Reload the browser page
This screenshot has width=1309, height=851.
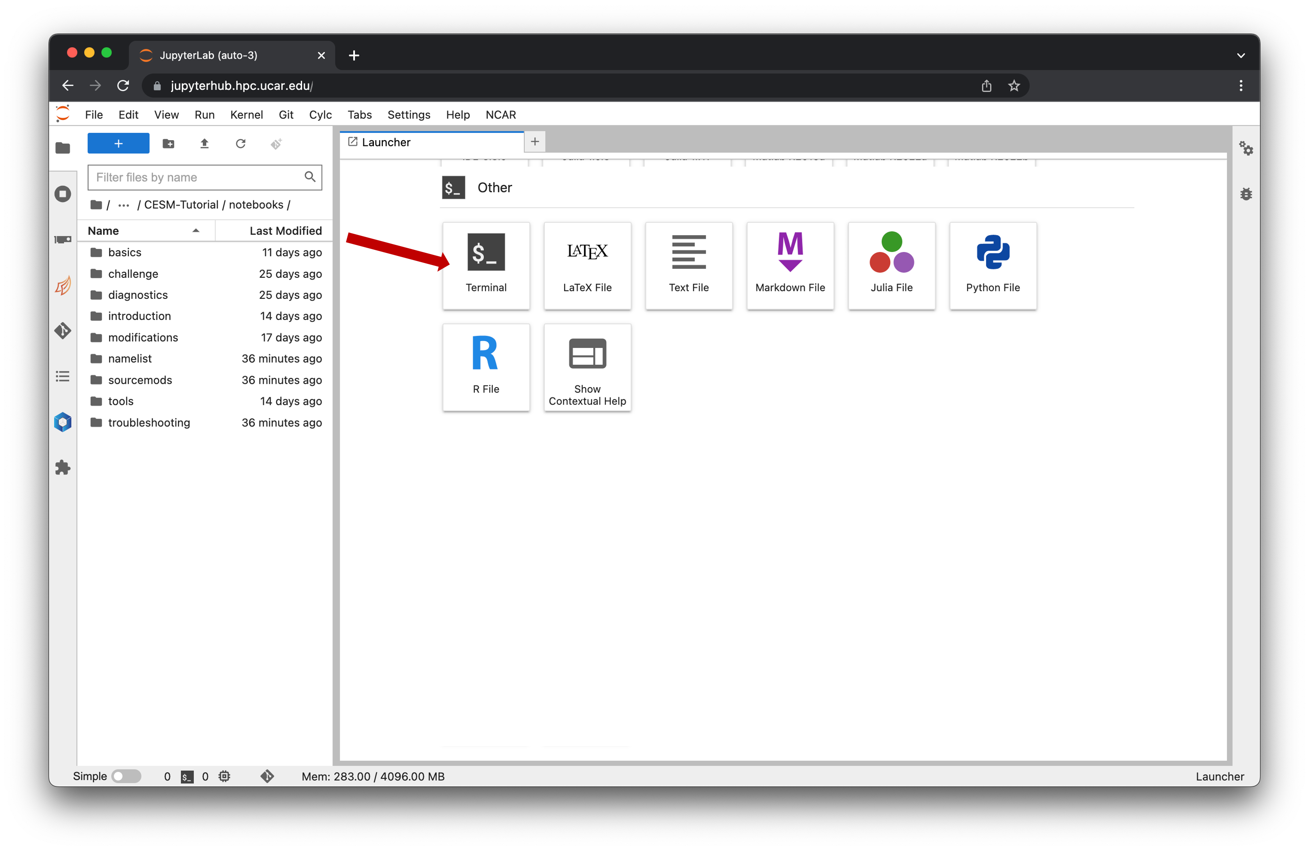point(123,86)
